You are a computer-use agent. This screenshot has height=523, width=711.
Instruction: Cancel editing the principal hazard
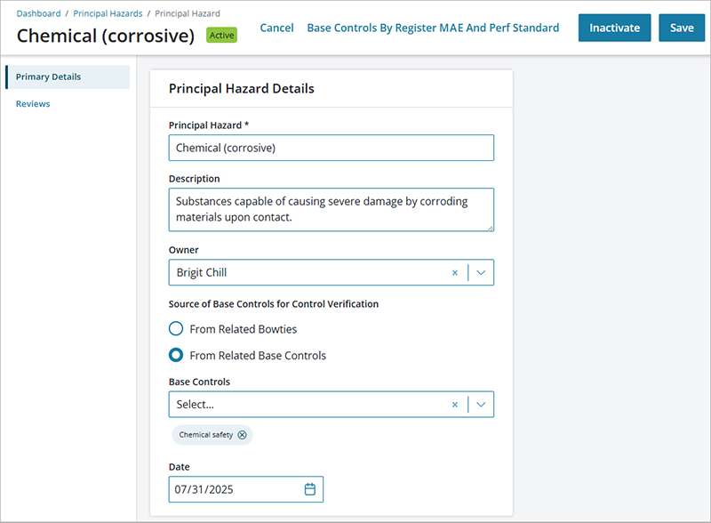click(x=276, y=28)
